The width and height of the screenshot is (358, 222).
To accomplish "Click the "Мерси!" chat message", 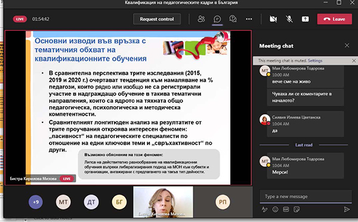I will pyautogui.click(x=280, y=172).
